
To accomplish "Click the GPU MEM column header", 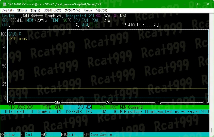I will click(85, 107).
